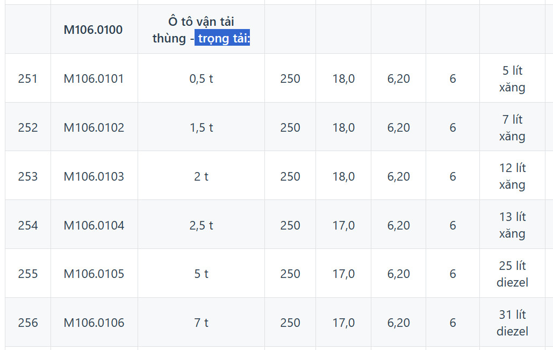This screenshot has height=350, width=553.
Task: Click the '13 lít xăng' fuel cell
Action: (512, 225)
